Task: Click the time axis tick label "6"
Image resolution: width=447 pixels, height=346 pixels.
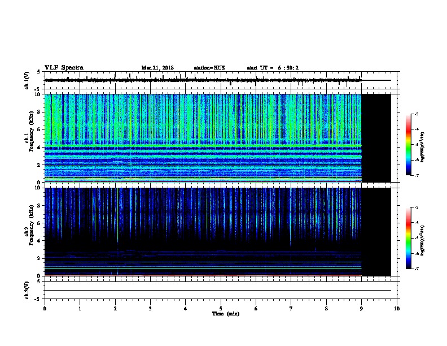Action: 256,309
